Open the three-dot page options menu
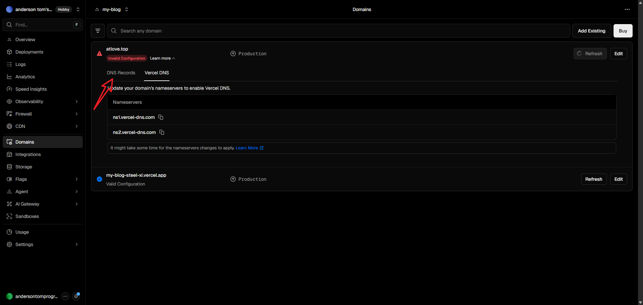 tap(627, 9)
